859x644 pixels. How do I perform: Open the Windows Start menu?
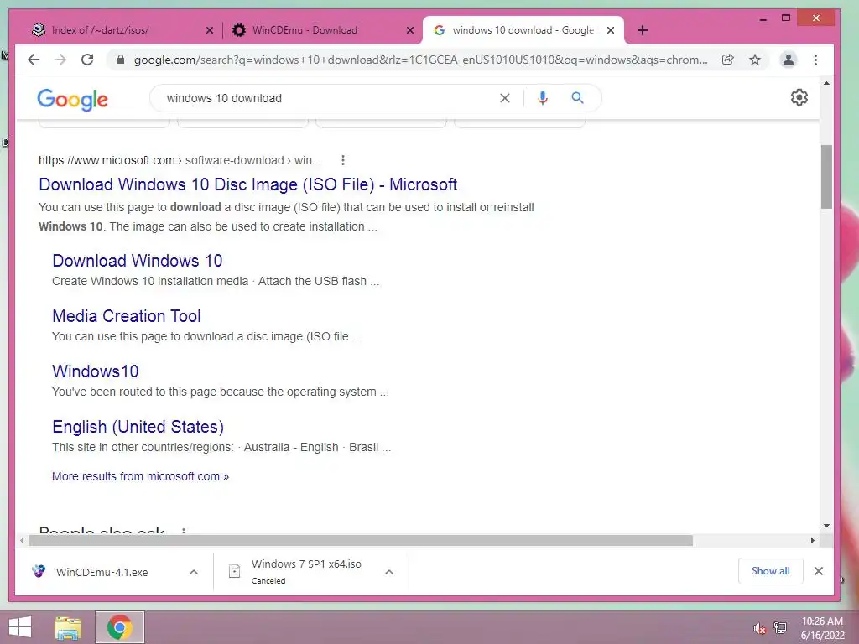pyautogui.click(x=20, y=627)
